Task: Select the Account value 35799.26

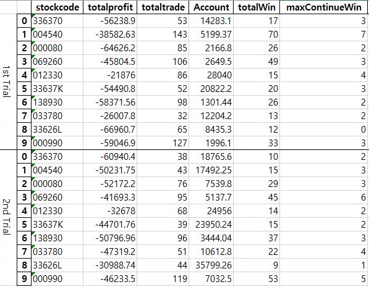Action: click(x=211, y=265)
